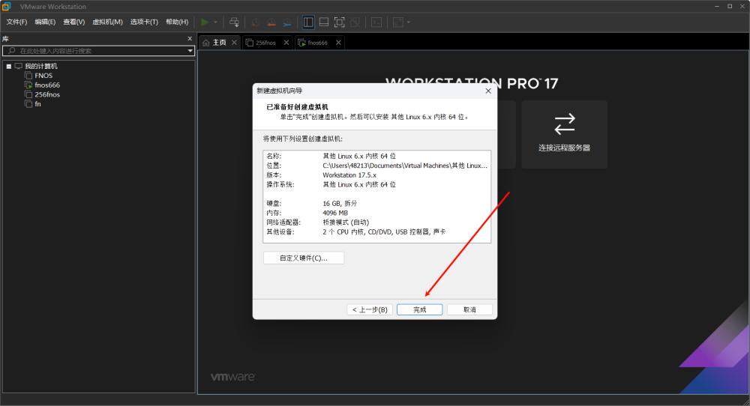The height and width of the screenshot is (406, 750).
Task: Click the library search input field
Action: pos(97,51)
